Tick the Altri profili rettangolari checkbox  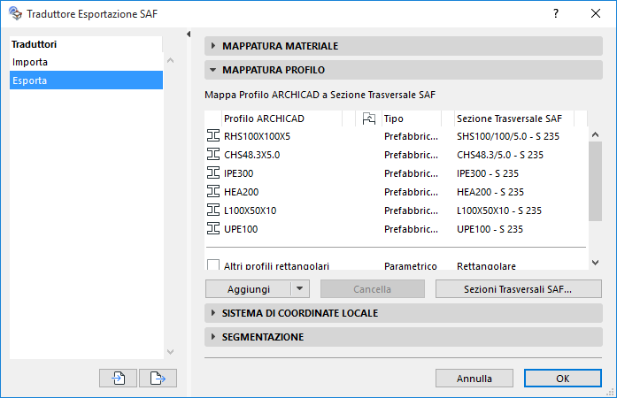point(213,264)
